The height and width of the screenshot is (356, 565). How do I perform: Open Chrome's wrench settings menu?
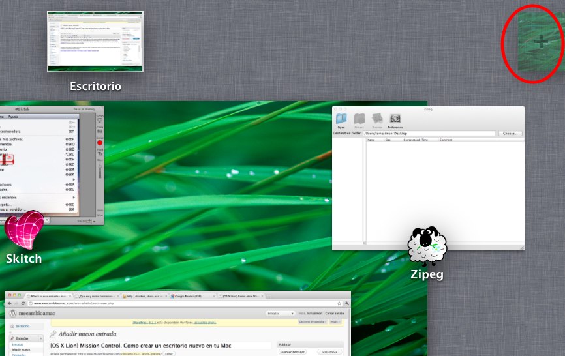[346, 303]
